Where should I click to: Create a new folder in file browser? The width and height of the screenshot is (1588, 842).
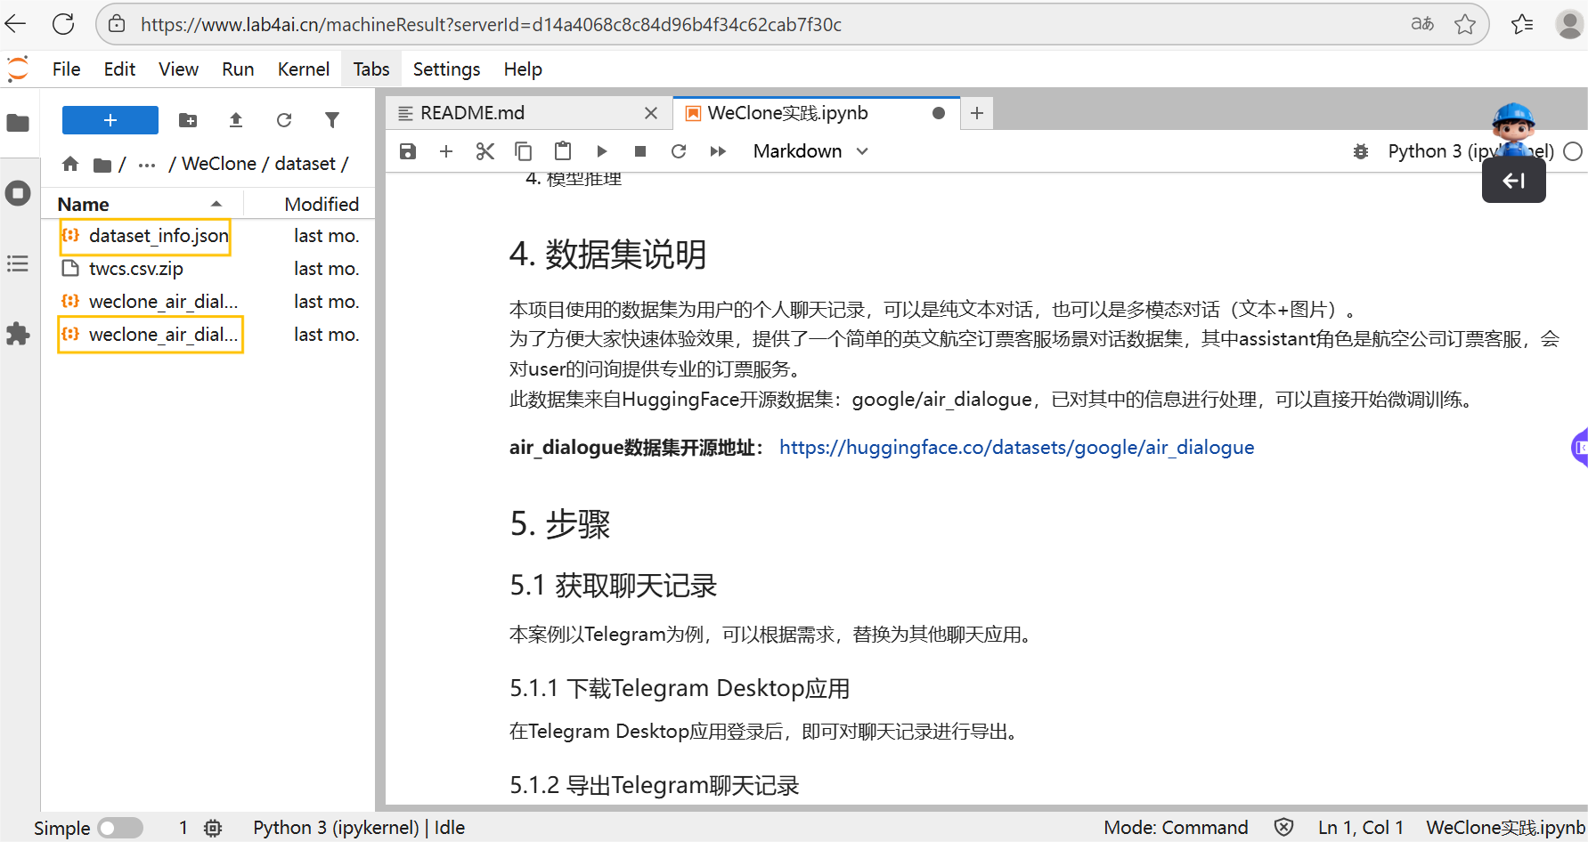point(188,120)
